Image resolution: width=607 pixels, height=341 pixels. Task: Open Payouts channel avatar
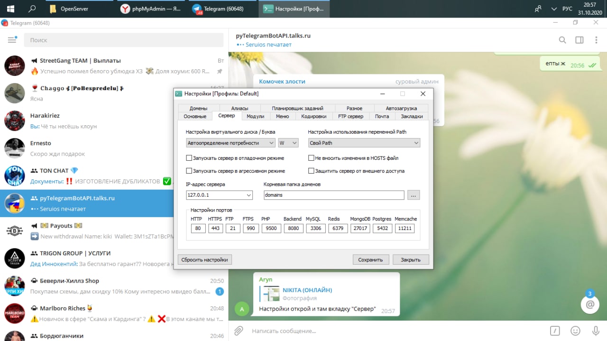14,230
